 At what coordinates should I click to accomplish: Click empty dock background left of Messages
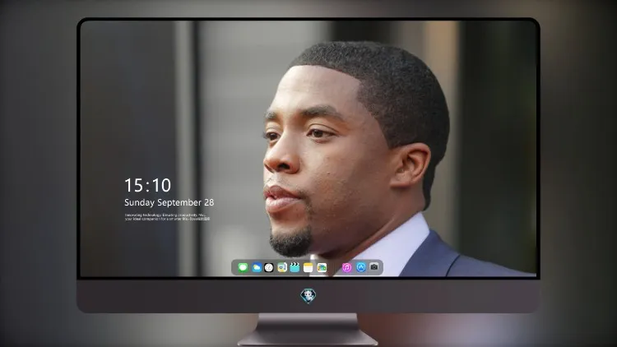(x=234, y=267)
